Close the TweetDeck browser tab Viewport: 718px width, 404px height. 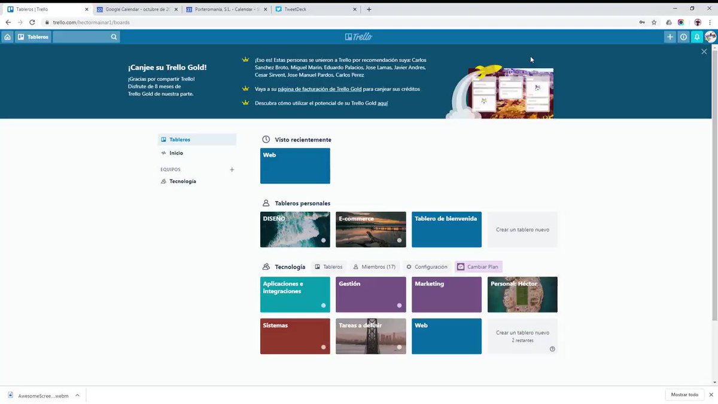tap(355, 9)
